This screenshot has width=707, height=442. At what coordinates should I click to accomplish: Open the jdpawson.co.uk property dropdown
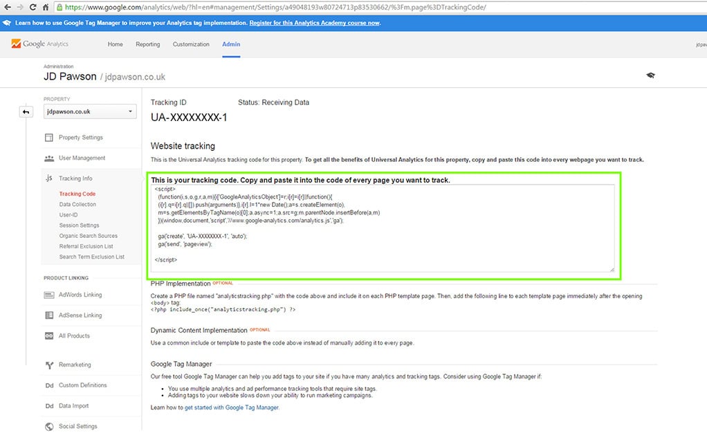90,111
